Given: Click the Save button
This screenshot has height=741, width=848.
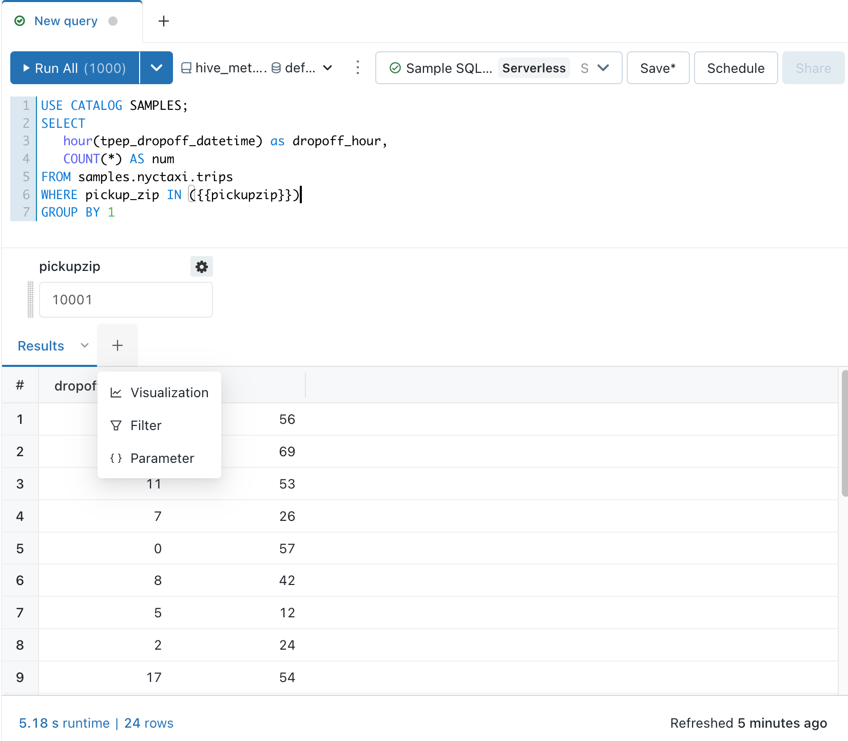Looking at the screenshot, I should (658, 68).
